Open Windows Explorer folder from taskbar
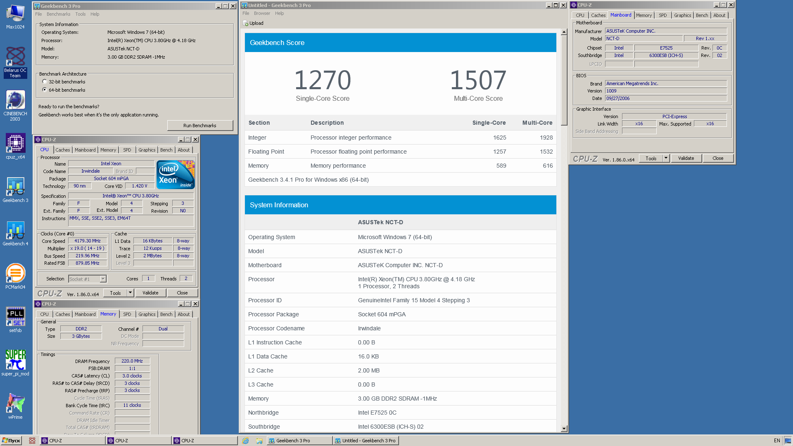The width and height of the screenshot is (793, 446). point(259,441)
